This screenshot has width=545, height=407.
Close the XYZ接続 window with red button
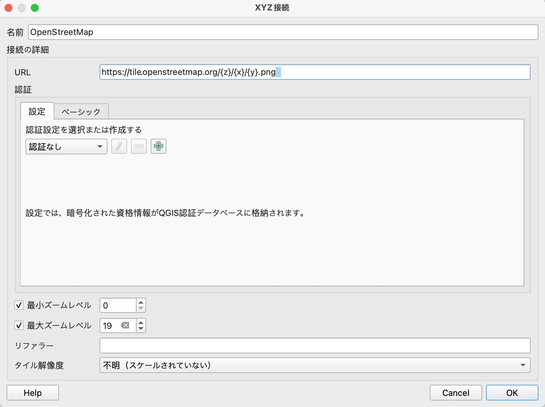click(9, 8)
